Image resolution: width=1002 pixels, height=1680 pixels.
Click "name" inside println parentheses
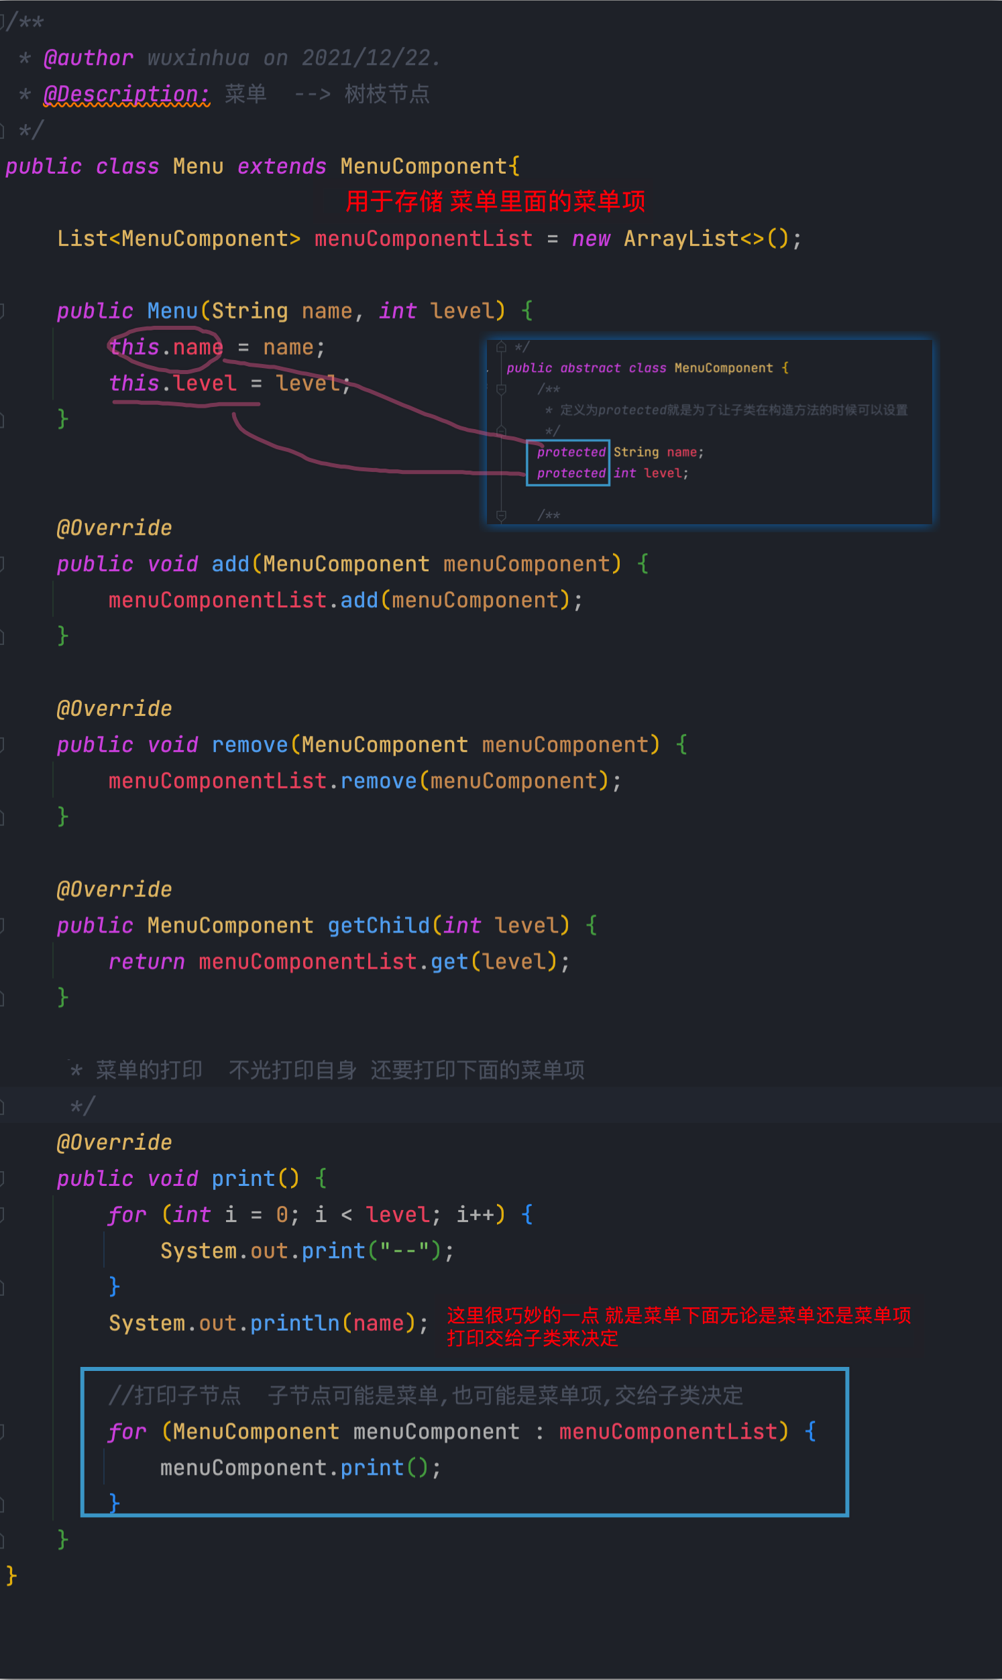(379, 1323)
